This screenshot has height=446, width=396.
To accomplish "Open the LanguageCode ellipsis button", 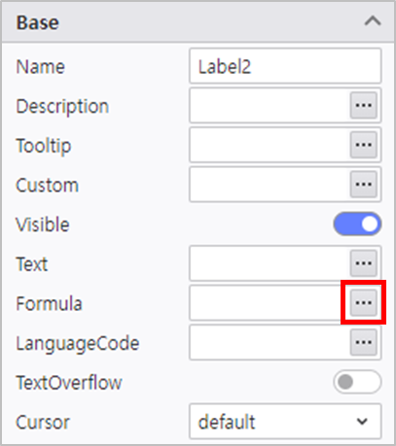I will pyautogui.click(x=363, y=342).
